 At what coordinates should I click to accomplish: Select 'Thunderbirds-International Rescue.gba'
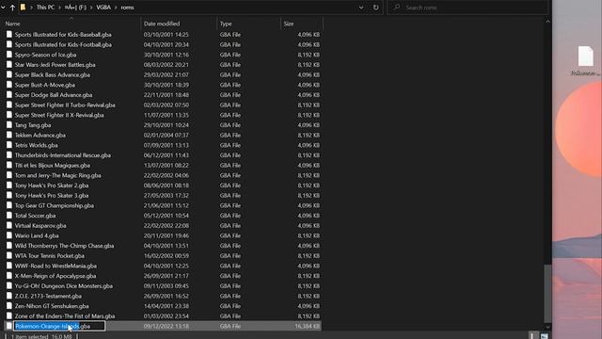[63, 155]
